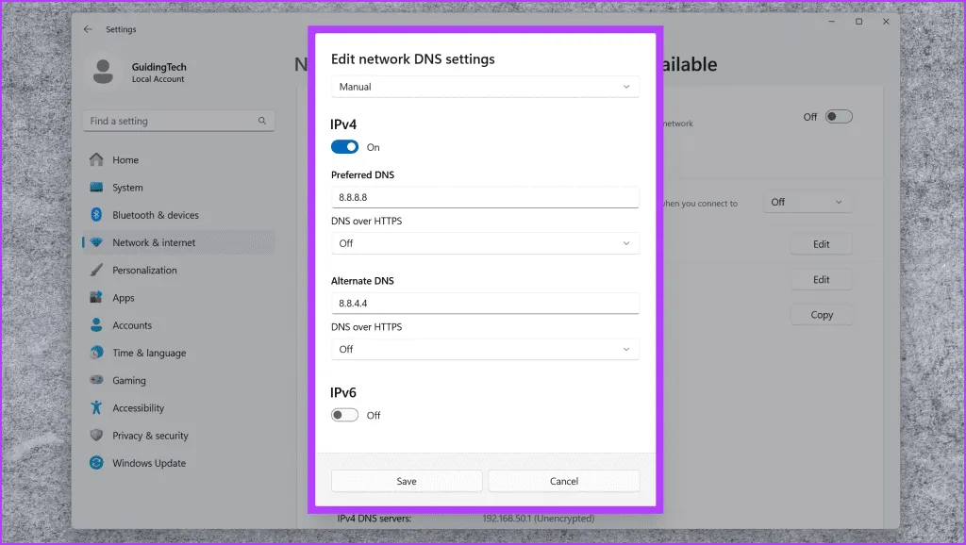Save the DNS settings

tap(407, 481)
